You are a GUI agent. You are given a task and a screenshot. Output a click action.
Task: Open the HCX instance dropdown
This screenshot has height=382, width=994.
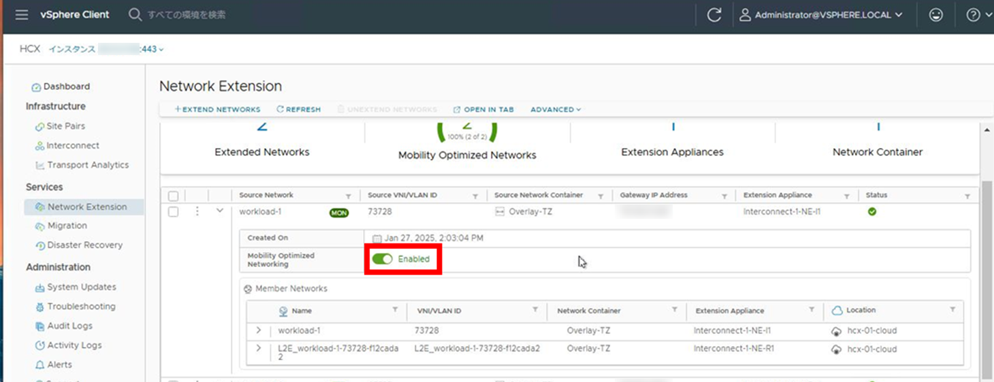click(x=106, y=49)
